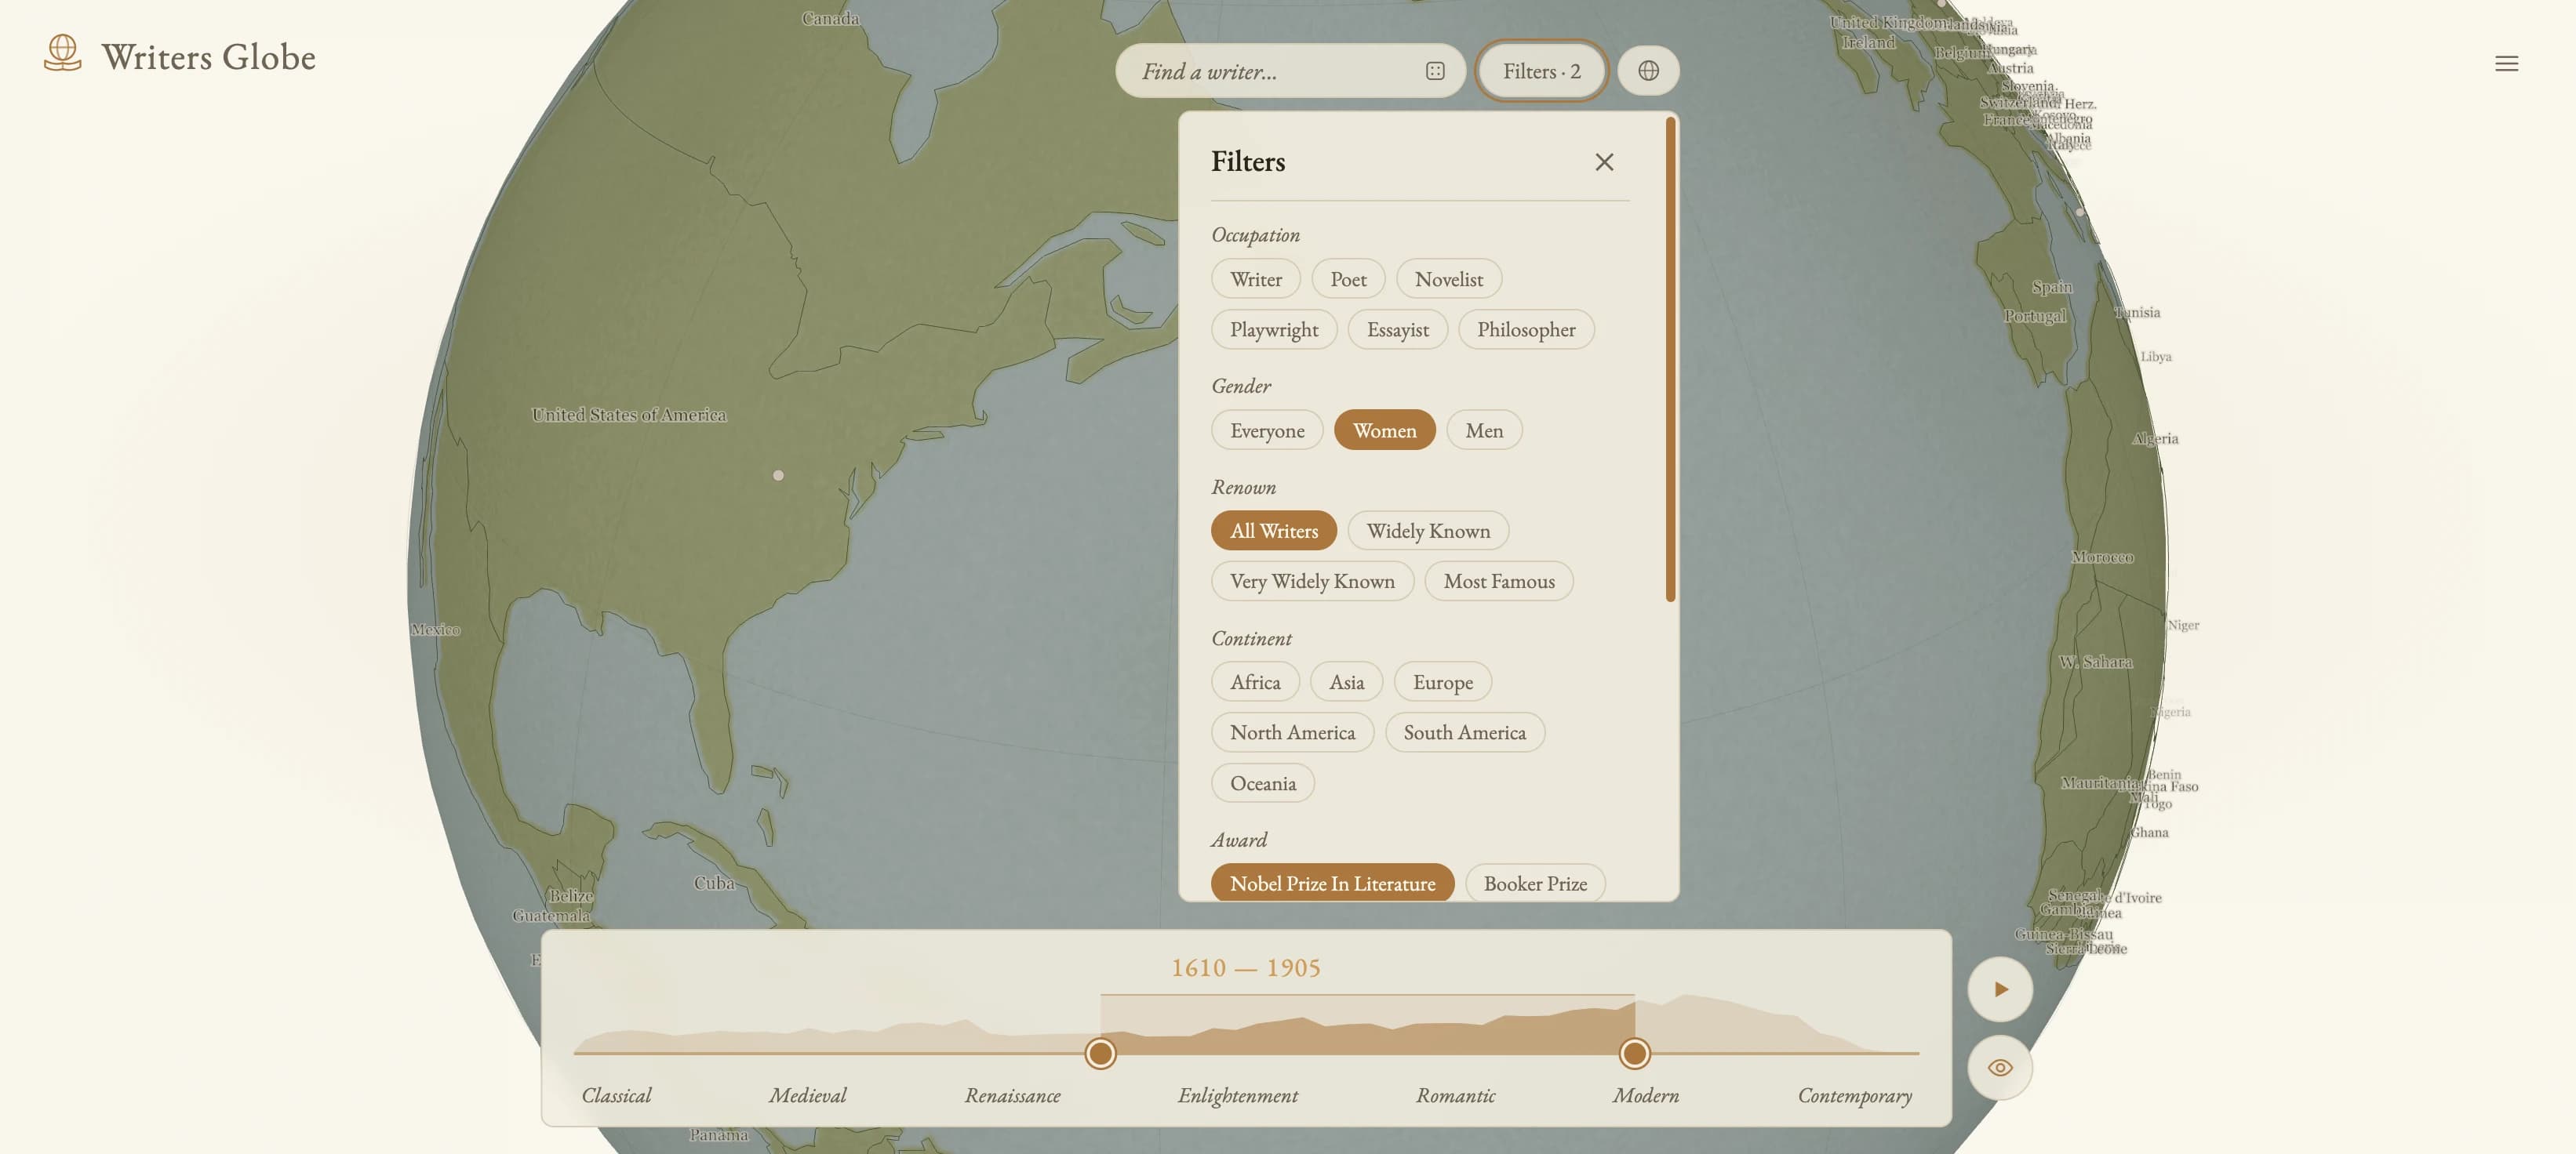Play the timeline animation

(2000, 989)
